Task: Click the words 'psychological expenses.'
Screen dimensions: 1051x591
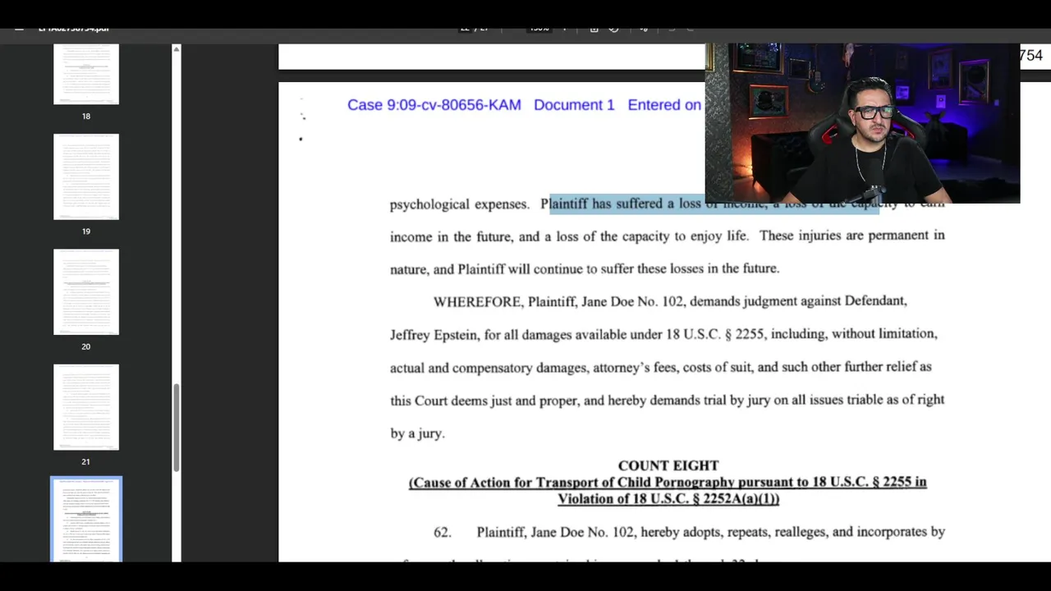Action: [x=460, y=204]
